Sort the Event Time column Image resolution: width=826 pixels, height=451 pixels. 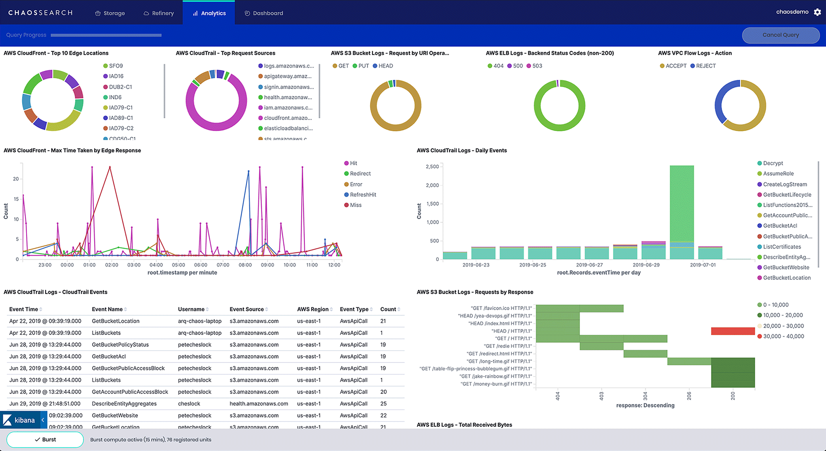(x=40, y=309)
